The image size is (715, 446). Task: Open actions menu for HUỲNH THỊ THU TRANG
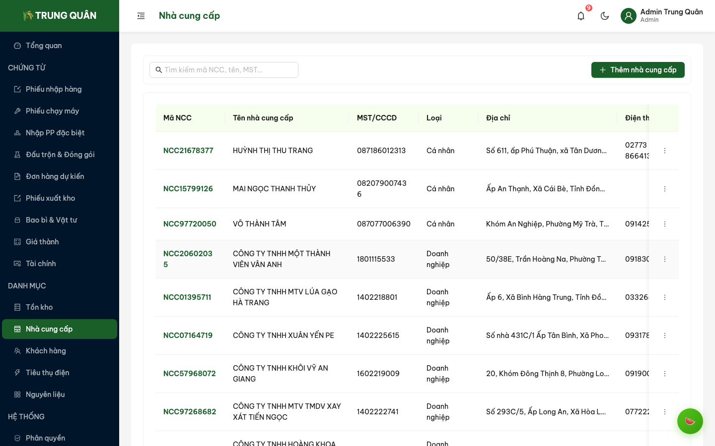pyautogui.click(x=665, y=151)
